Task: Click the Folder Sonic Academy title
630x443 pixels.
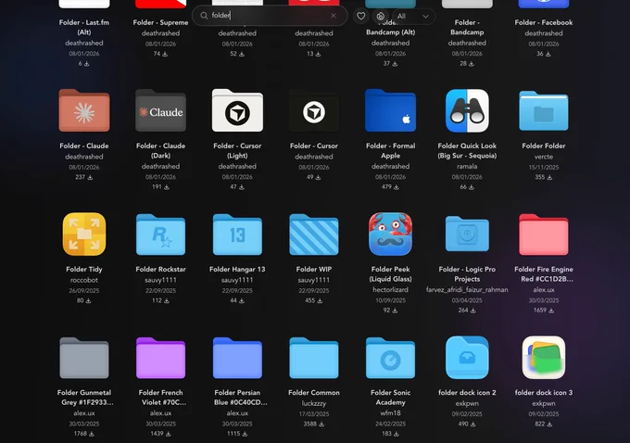Action: pos(391,398)
